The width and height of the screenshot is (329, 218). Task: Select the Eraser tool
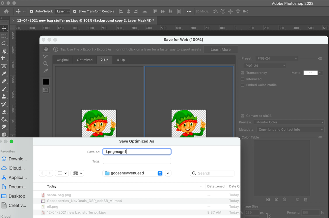(x=4, y=112)
